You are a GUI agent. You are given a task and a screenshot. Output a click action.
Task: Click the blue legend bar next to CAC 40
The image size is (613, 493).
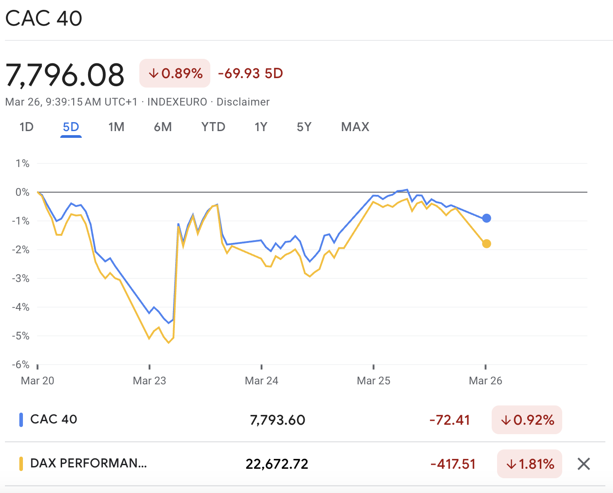[21, 419]
